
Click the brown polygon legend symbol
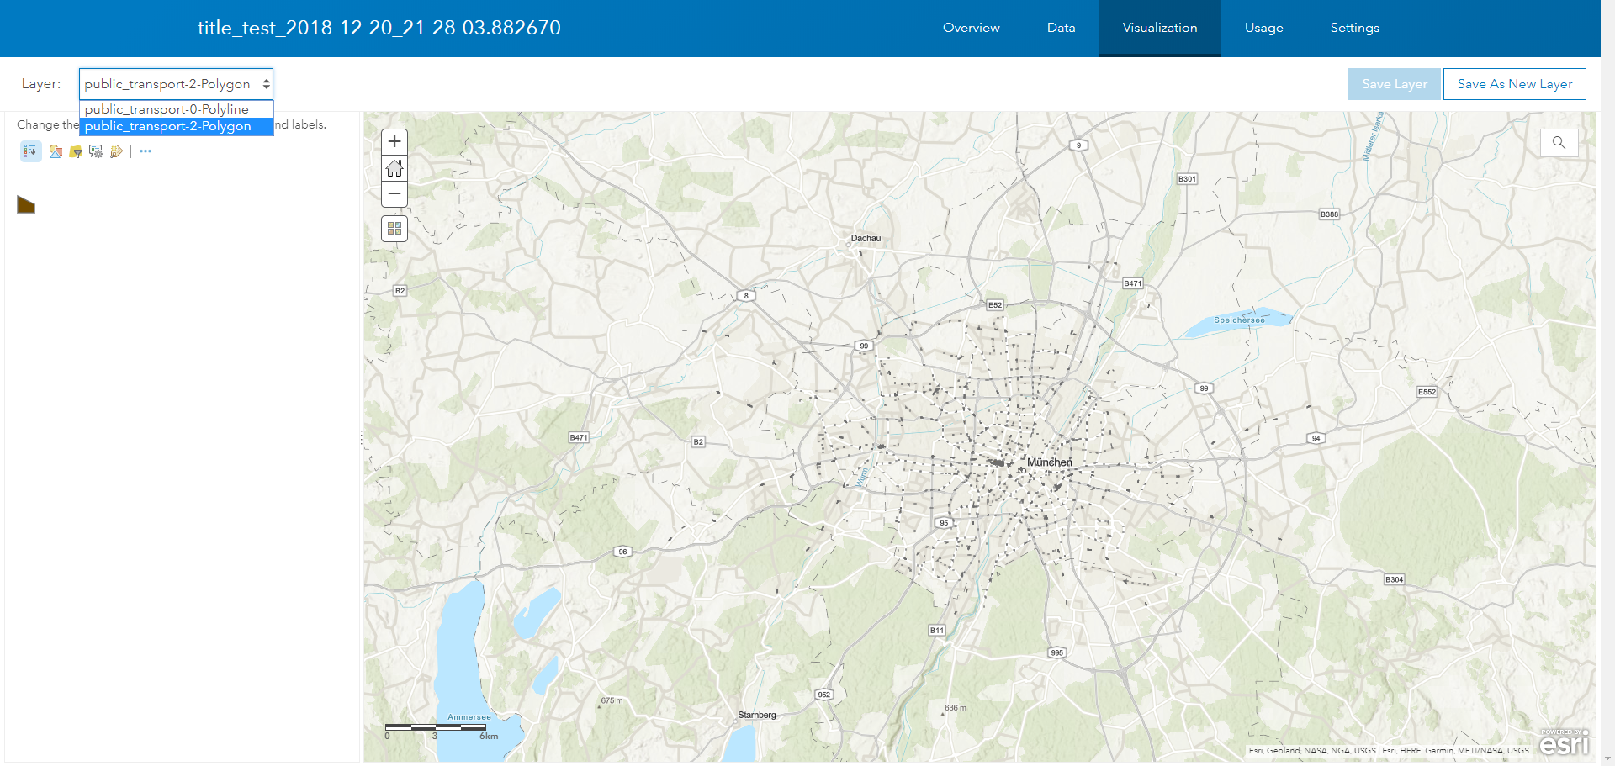coord(26,204)
